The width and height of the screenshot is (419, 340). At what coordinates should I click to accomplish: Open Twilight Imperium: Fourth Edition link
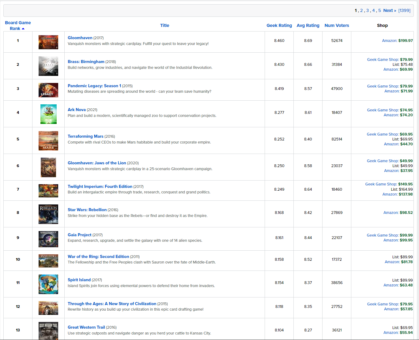pyautogui.click(x=100, y=186)
